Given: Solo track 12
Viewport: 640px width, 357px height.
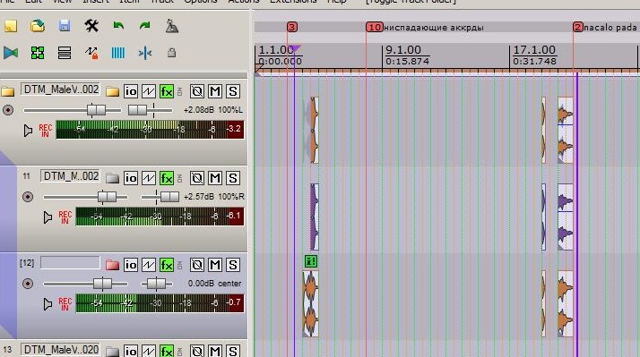Looking at the screenshot, I should pos(233,265).
